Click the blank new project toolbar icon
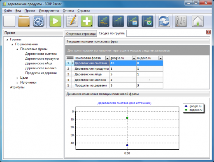This screenshot has height=162, width=214. [9, 21]
